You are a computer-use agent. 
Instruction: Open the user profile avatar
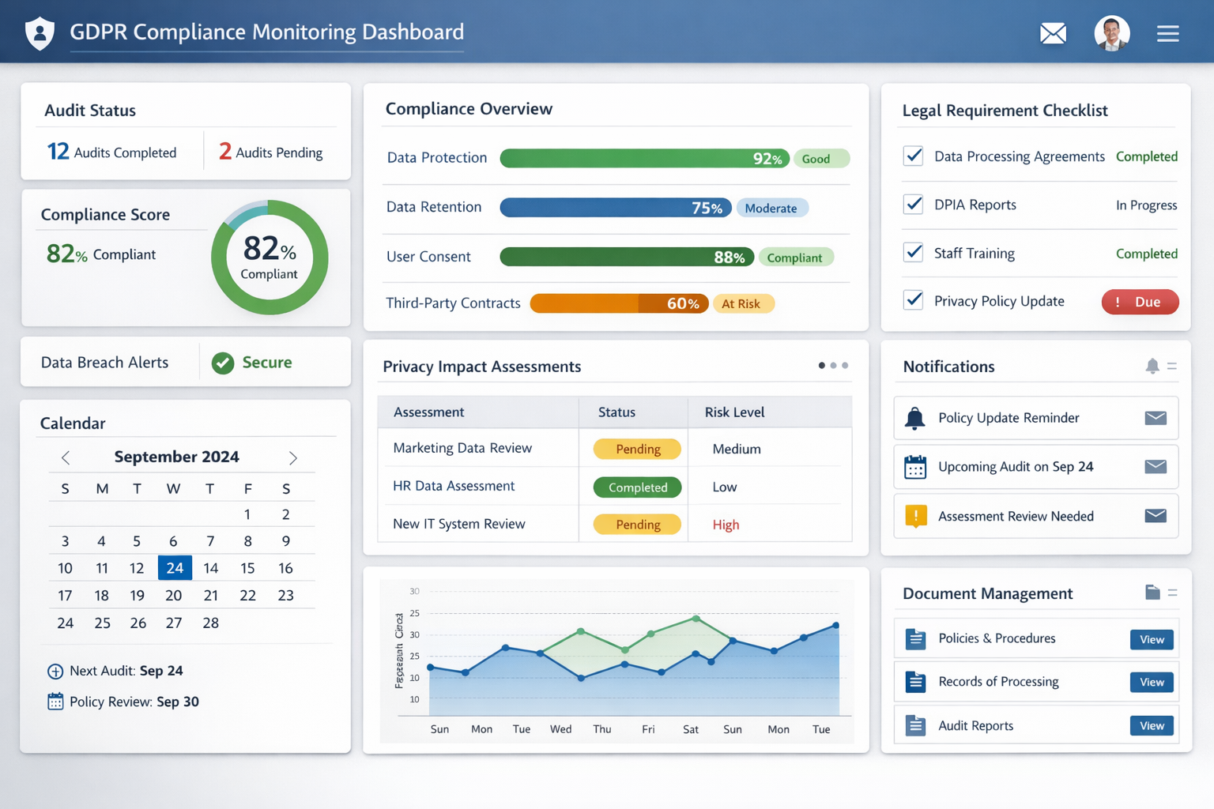1112,33
